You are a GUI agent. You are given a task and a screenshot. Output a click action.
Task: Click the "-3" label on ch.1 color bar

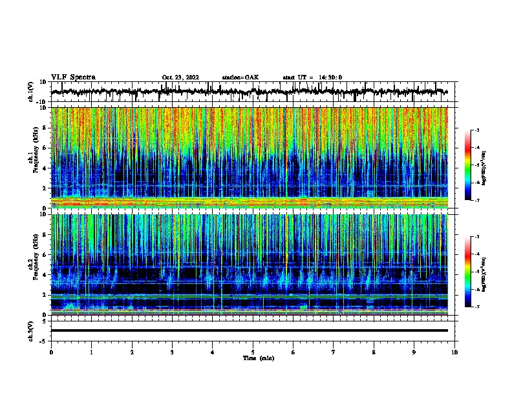[477, 130]
